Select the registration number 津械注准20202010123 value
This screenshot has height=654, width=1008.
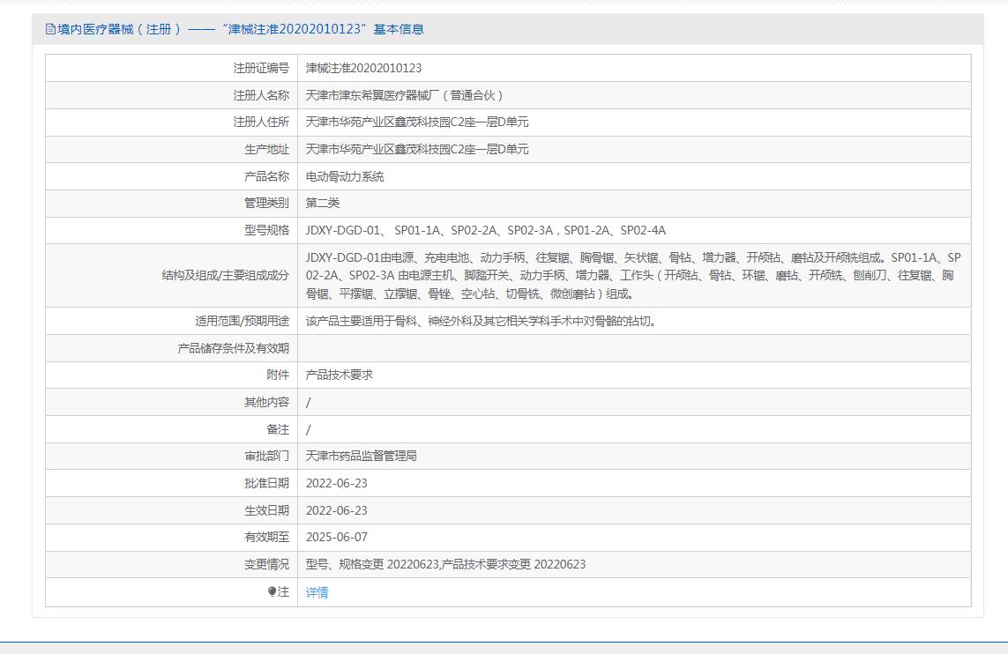[363, 68]
